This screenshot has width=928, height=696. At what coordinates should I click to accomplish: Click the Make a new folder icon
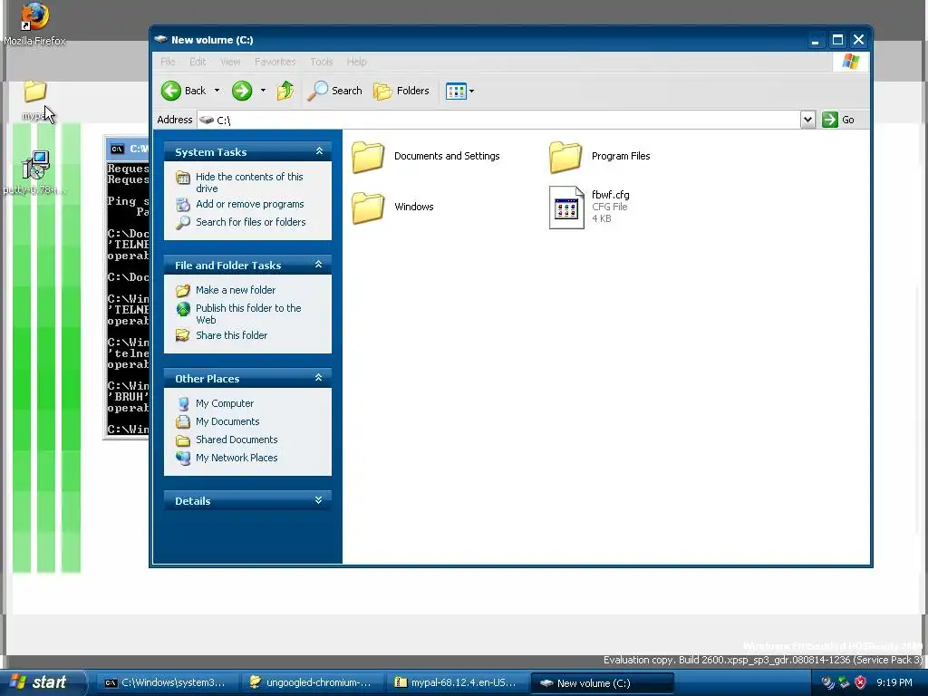183,290
